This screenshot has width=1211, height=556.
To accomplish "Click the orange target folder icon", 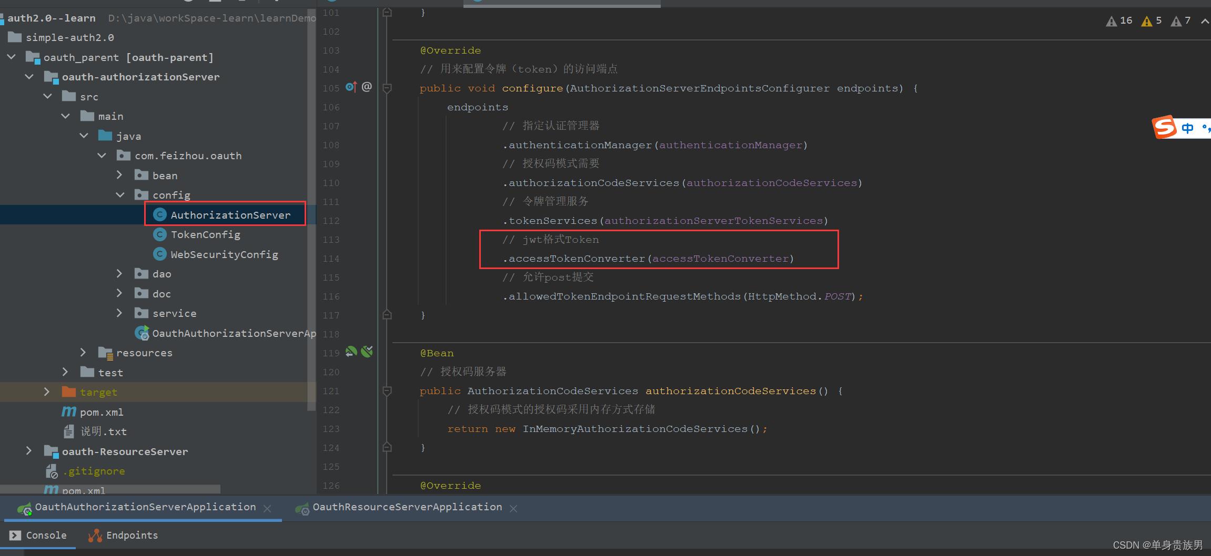I will 69,392.
